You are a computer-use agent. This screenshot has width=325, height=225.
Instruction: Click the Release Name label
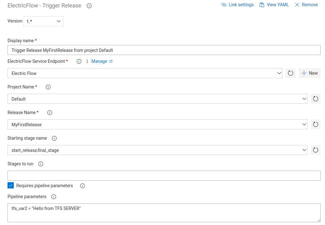22,112
